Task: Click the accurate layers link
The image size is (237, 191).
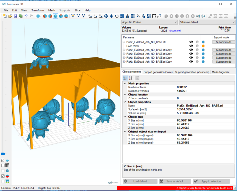Action: coord(175,30)
